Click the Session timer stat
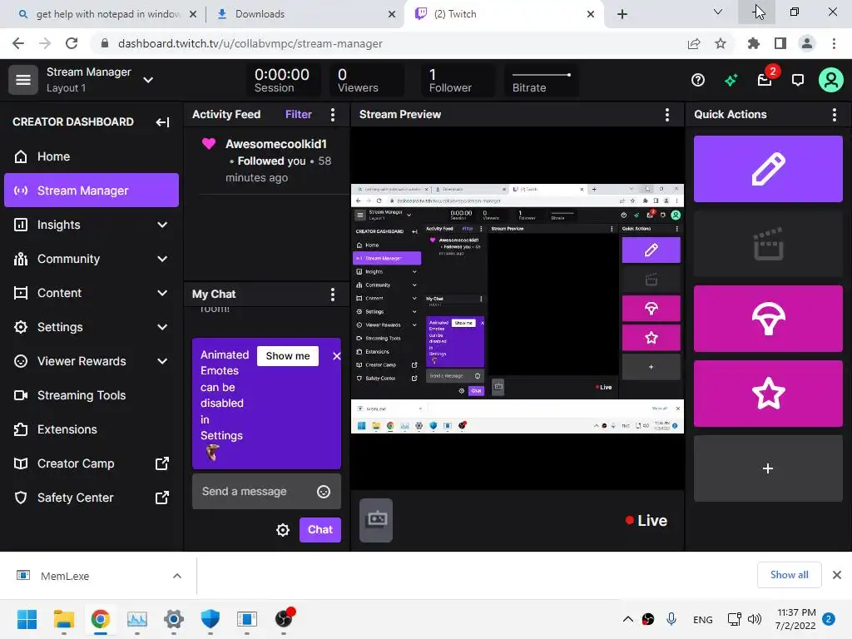Image resolution: width=852 pixels, height=639 pixels. (x=282, y=81)
